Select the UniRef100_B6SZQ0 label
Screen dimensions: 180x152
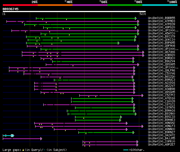pyautogui.click(x=161, y=77)
